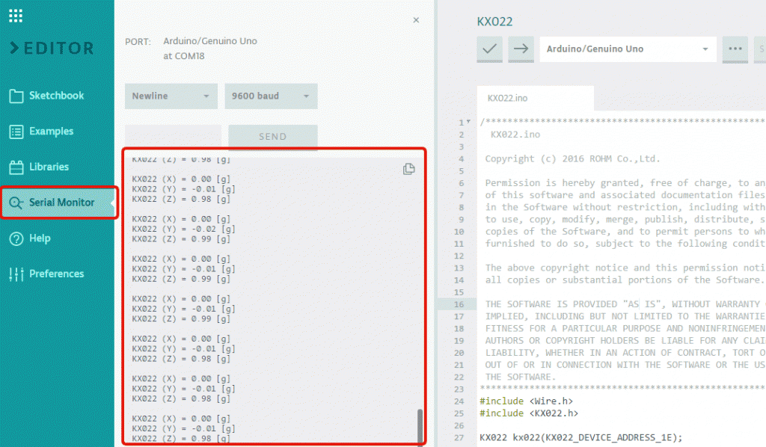Open the three-dots more options menu
Viewport: 766px width, 447px height.
tap(735, 49)
